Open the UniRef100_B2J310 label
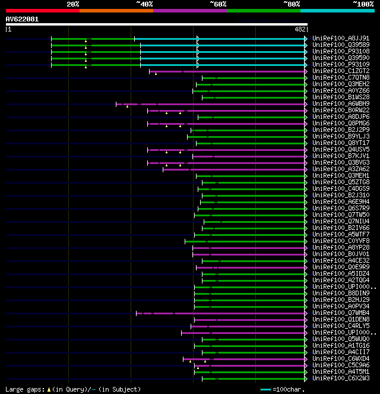The width and height of the screenshot is (380, 394). click(341, 196)
